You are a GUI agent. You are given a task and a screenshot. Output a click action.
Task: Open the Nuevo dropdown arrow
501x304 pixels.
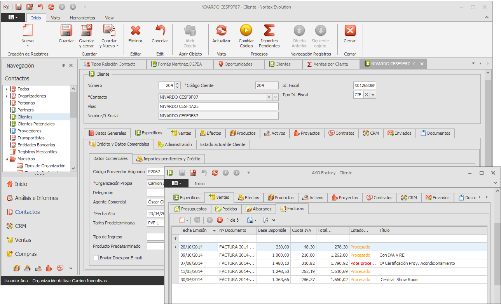pos(28,46)
